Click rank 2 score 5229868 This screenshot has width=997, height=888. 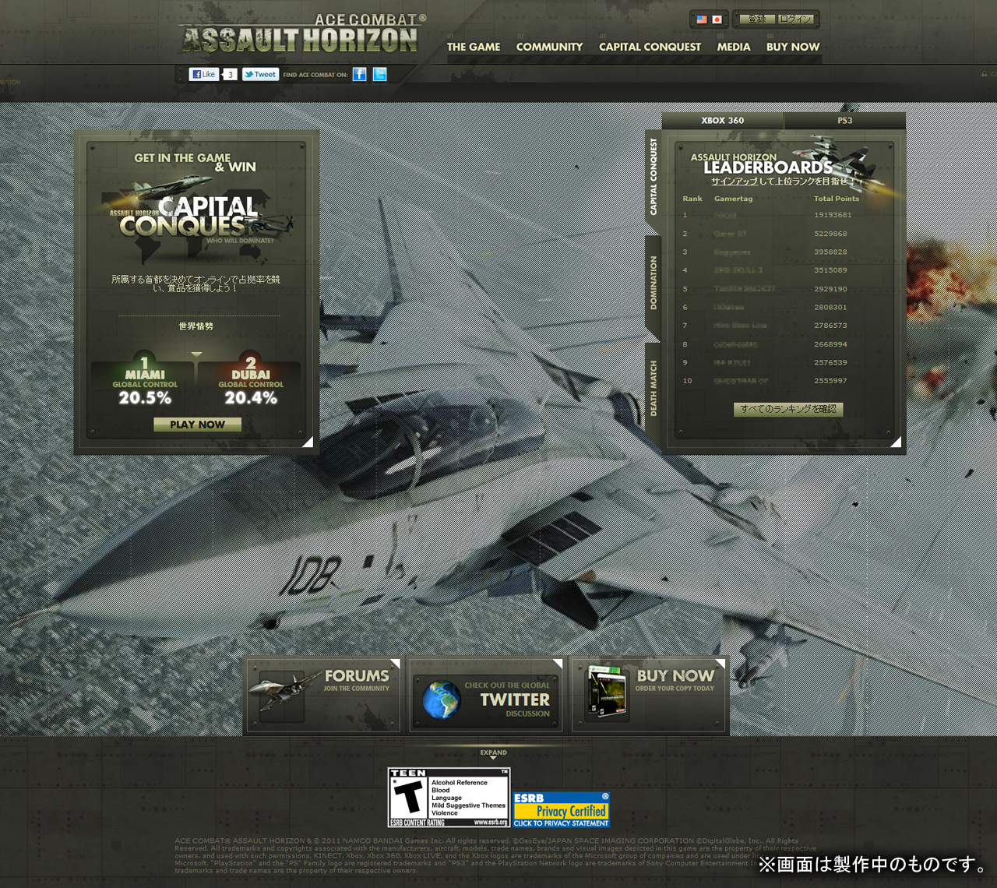tap(830, 234)
